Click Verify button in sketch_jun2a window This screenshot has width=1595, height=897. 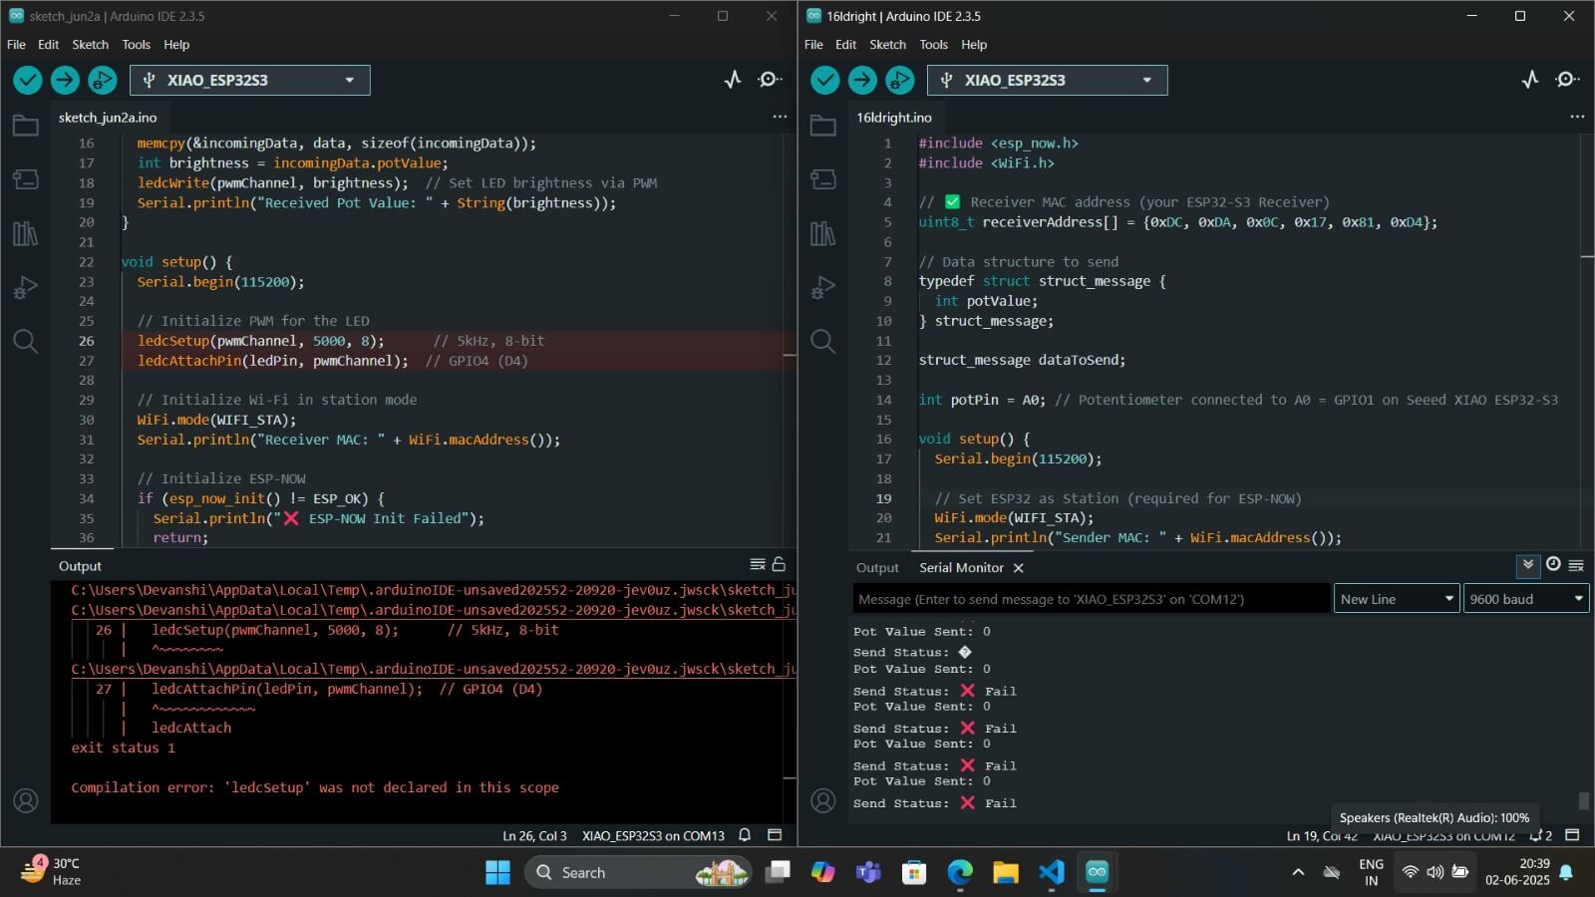tap(28, 80)
